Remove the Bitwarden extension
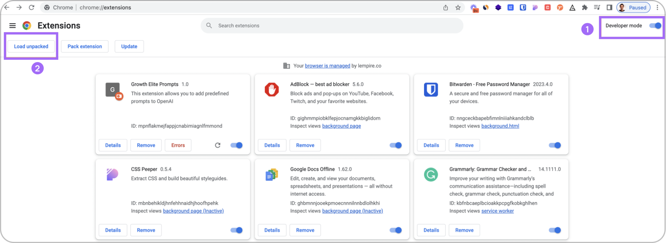666x243 pixels. point(465,145)
